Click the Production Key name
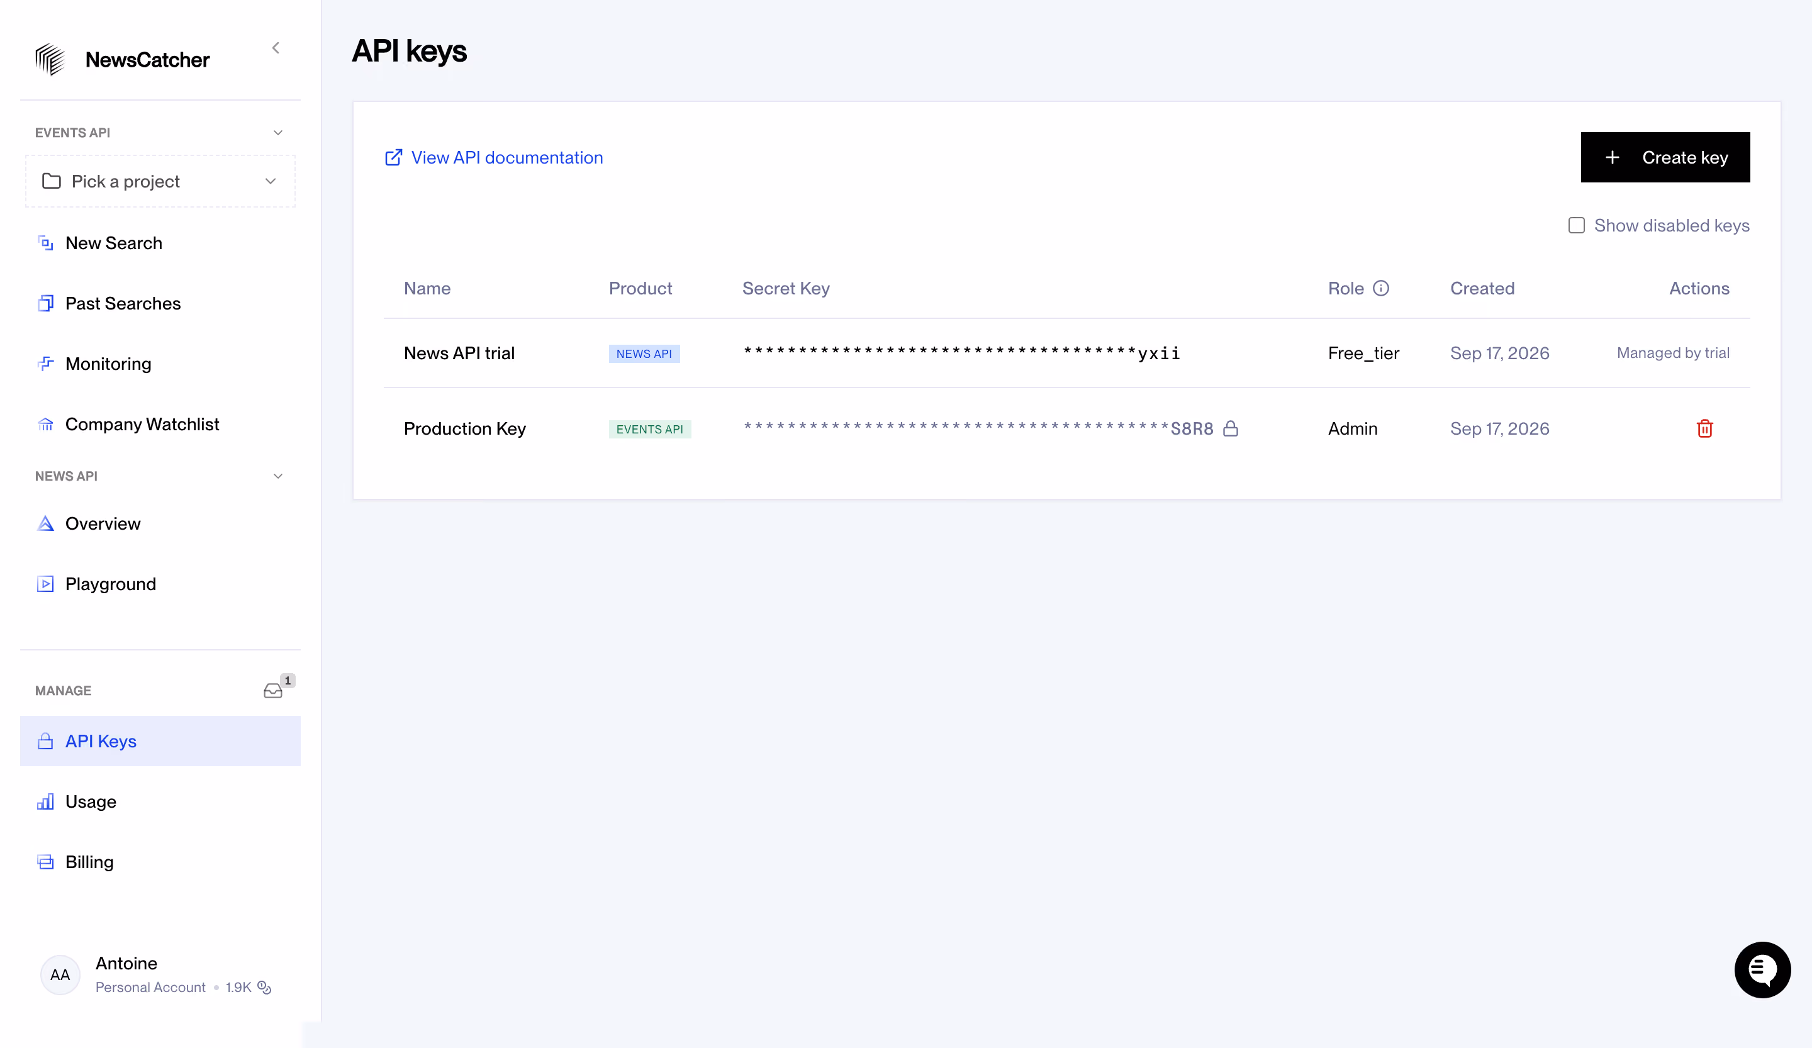Image resolution: width=1812 pixels, height=1048 pixels. 464,428
